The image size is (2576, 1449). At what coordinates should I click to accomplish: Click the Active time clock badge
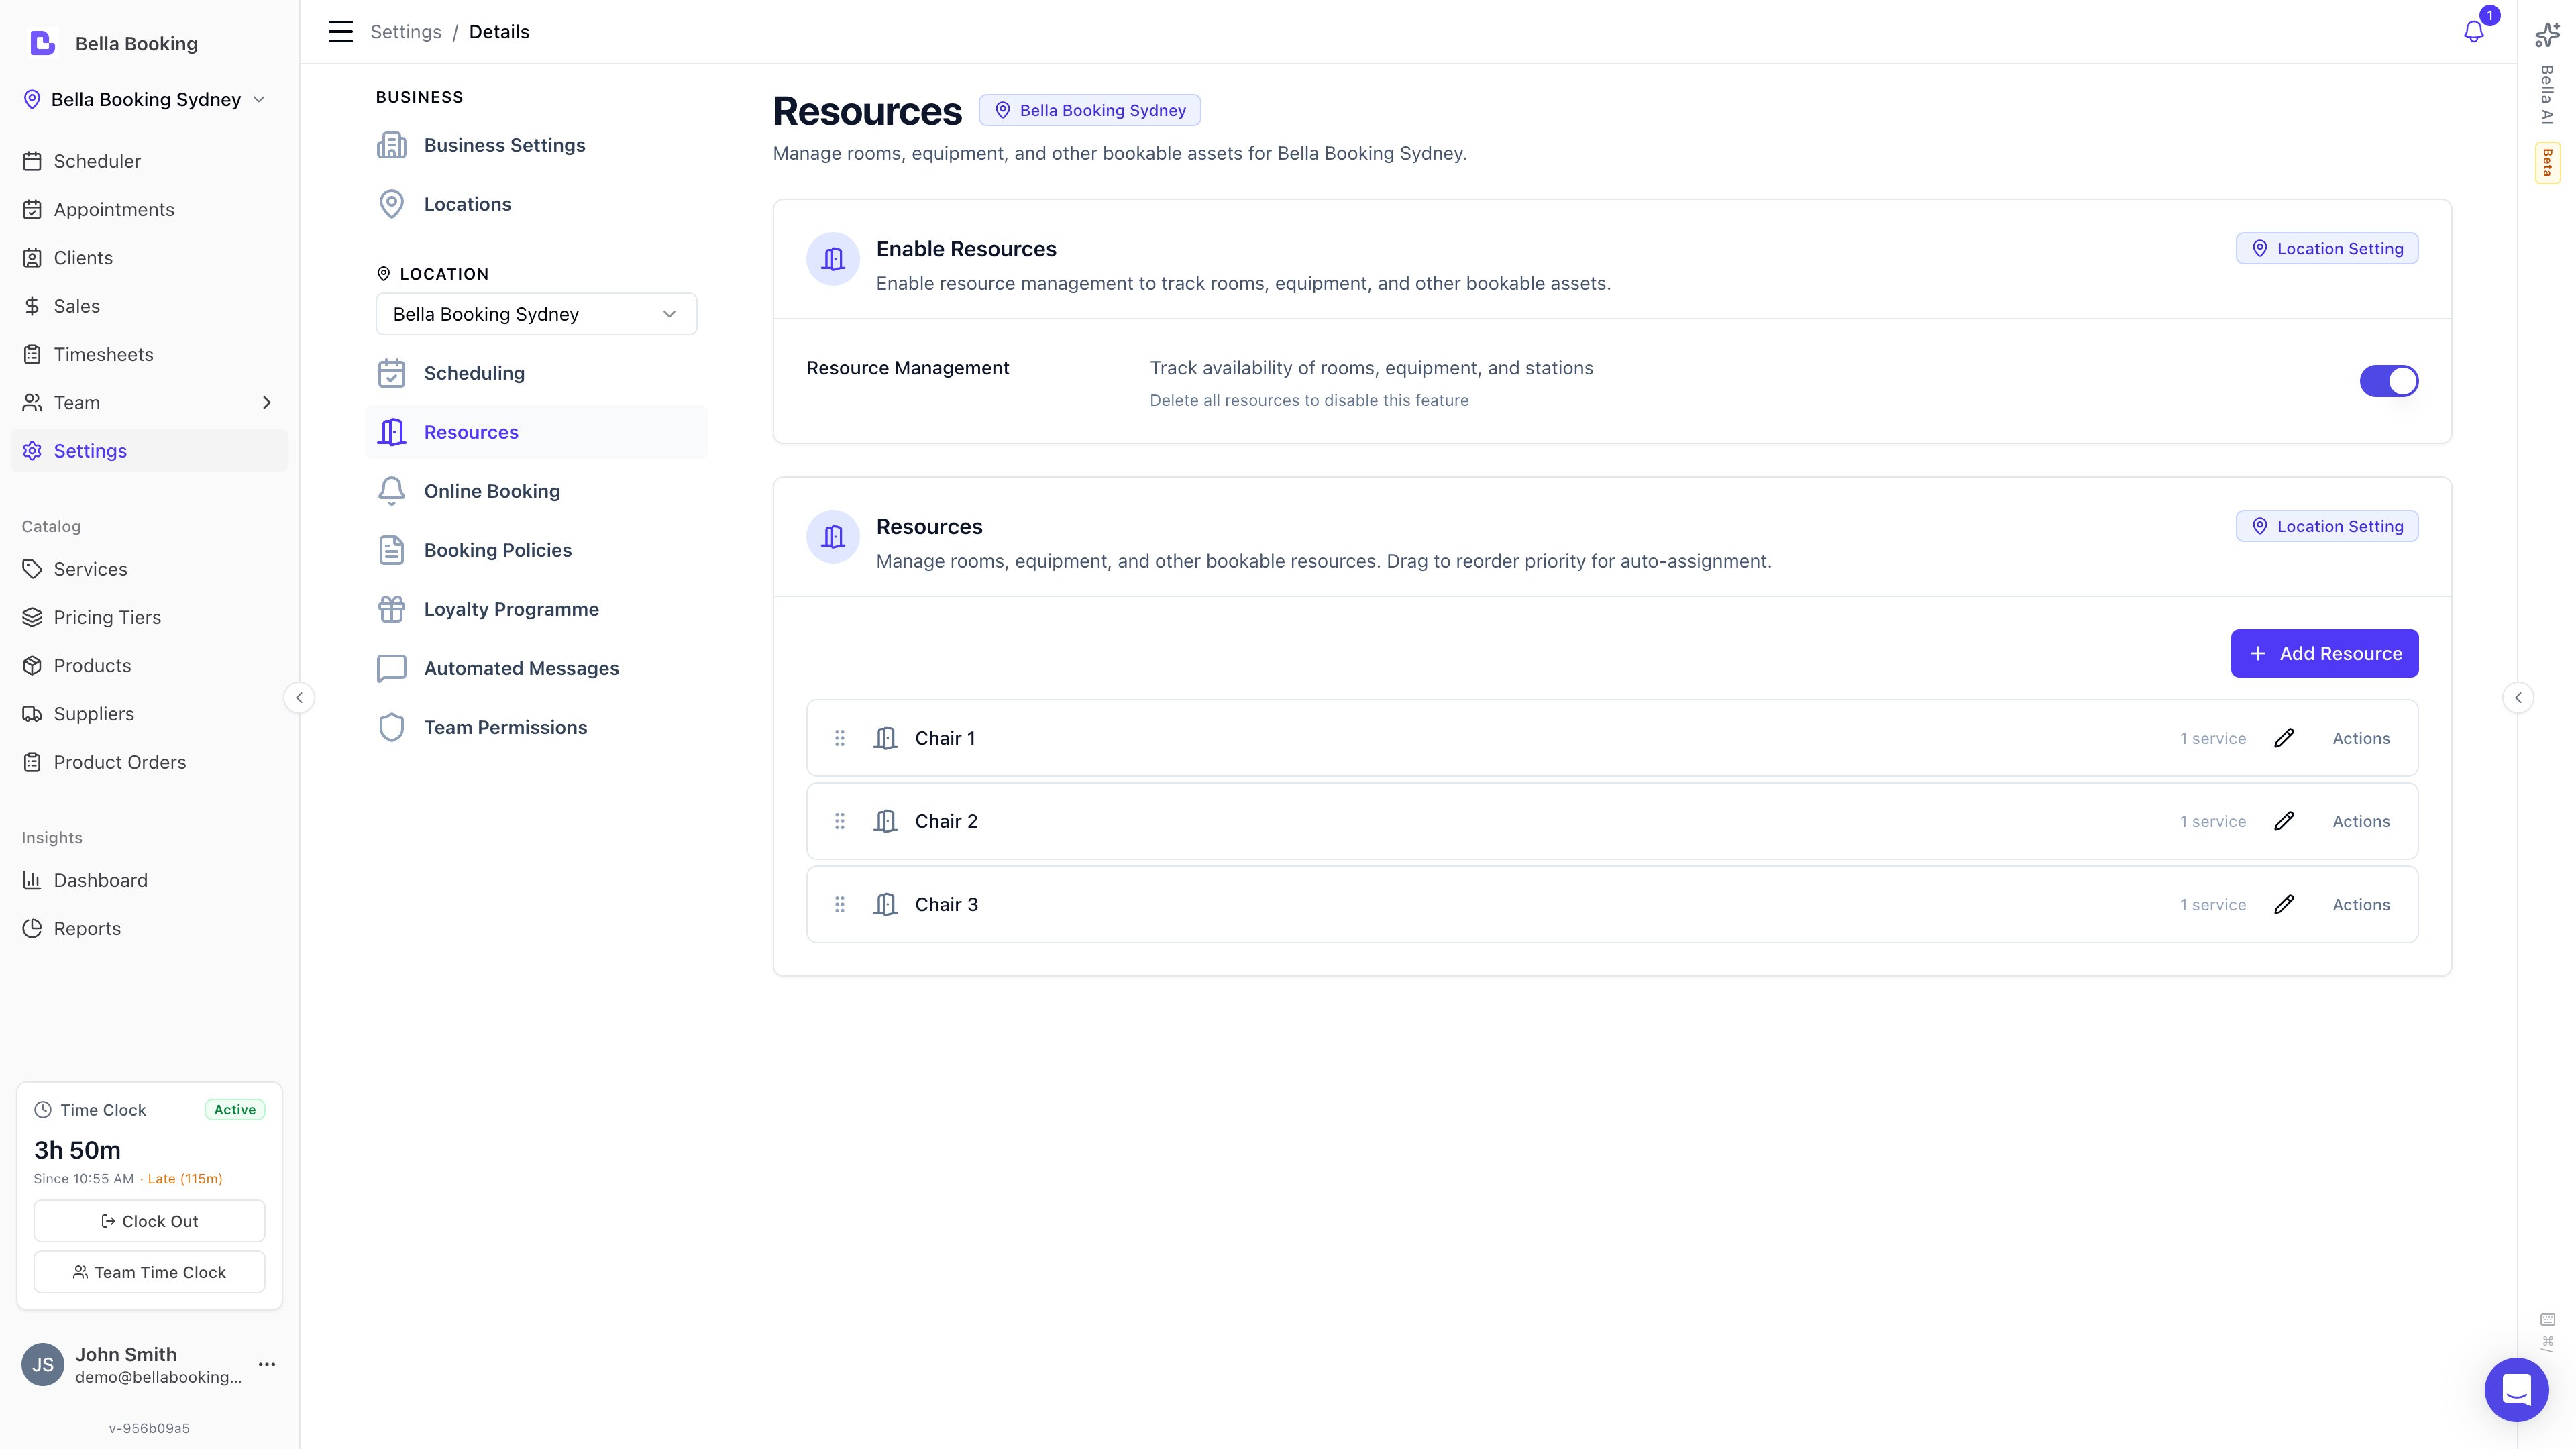235,1110
